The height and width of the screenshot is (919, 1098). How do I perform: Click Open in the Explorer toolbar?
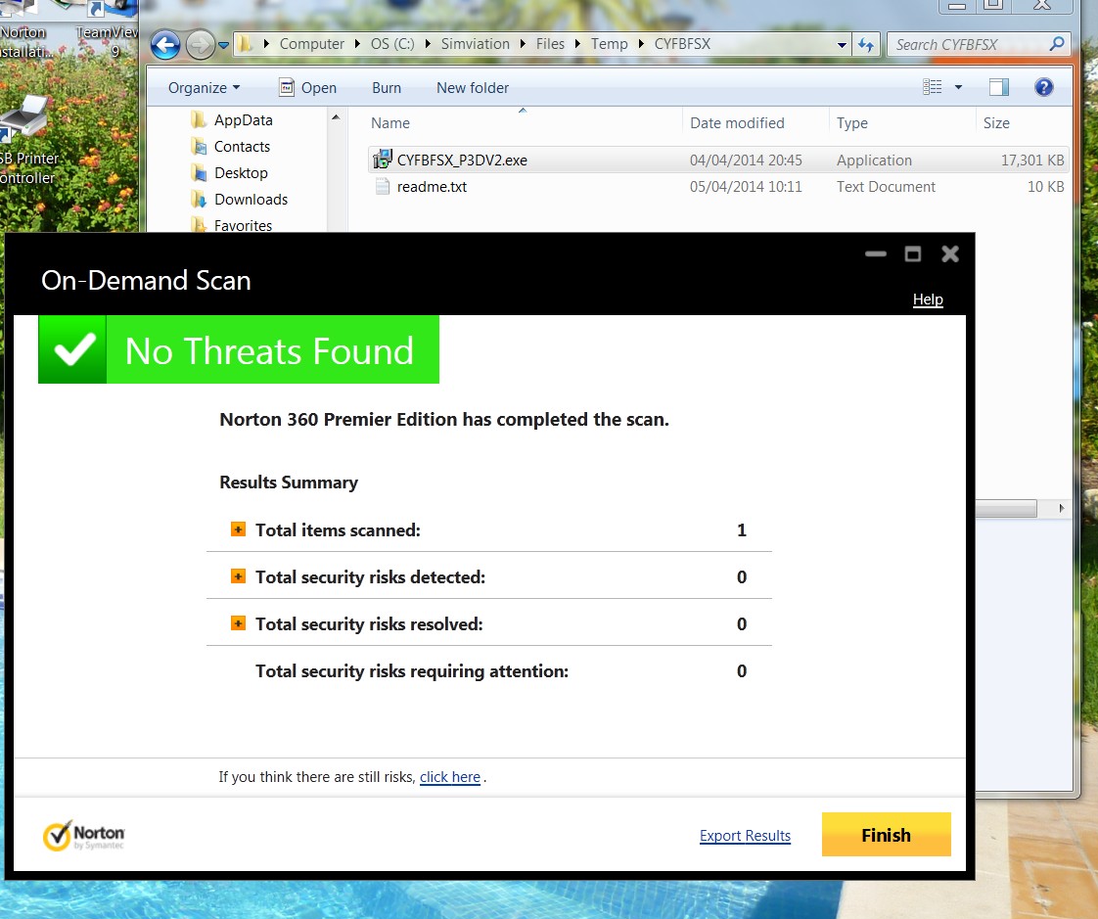tap(308, 87)
